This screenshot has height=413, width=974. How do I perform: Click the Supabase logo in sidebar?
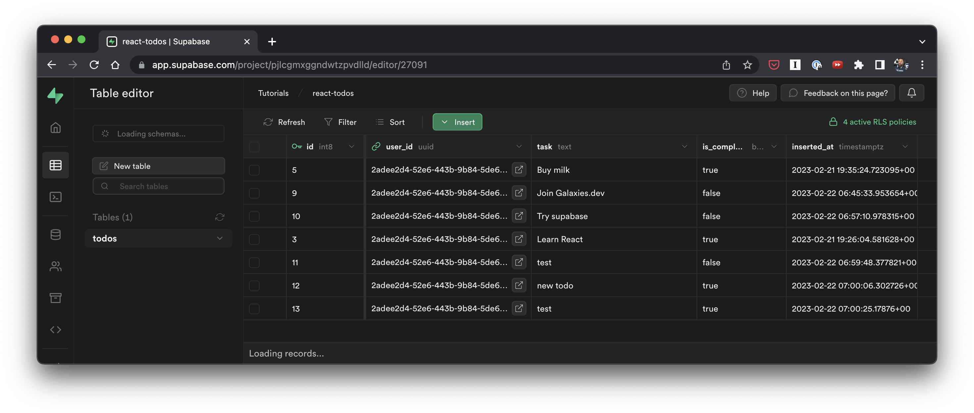tap(55, 95)
